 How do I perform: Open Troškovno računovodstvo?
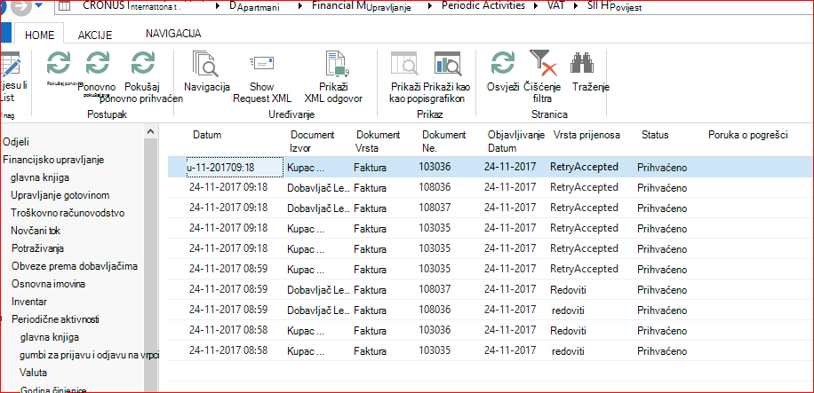[x=68, y=213]
